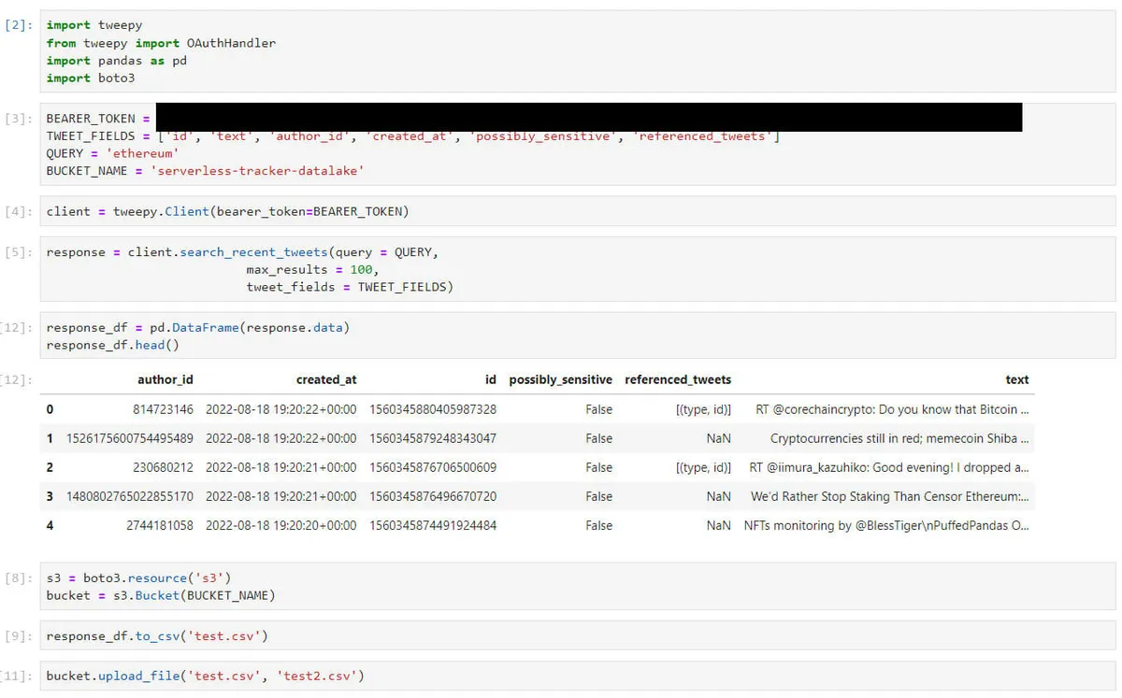Click the tweet text We'd Rather Stop Staking
The height and width of the screenshot is (698, 1122).
890,496
